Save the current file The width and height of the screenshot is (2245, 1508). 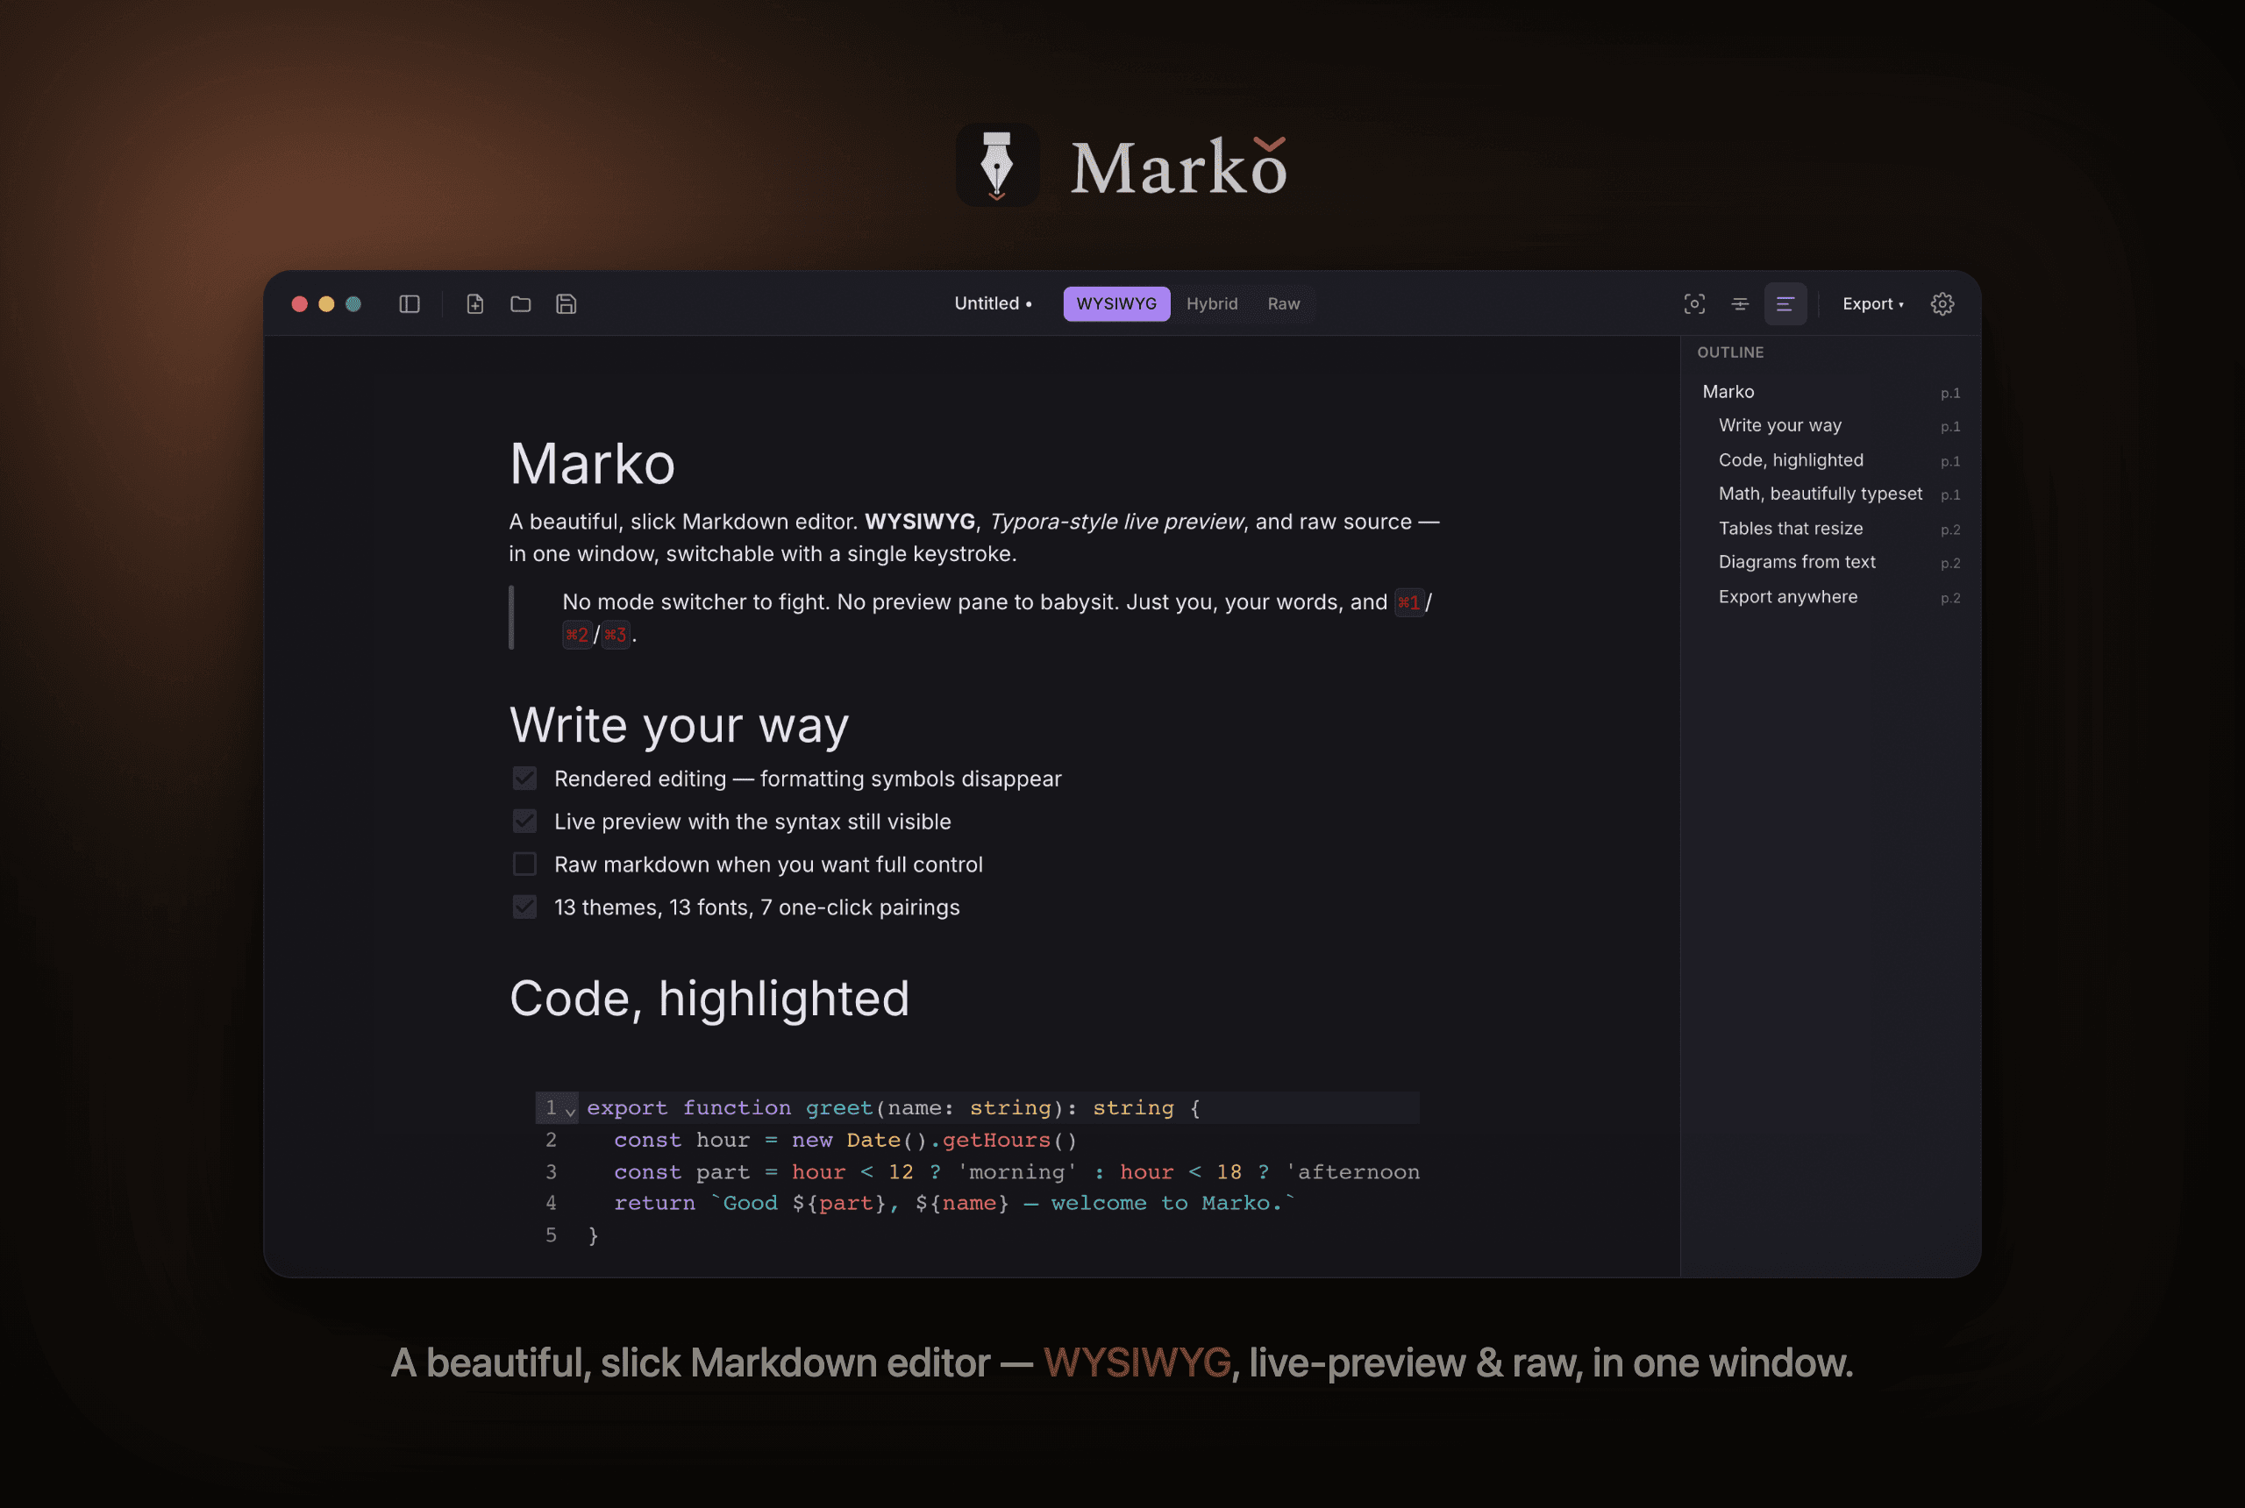tap(567, 304)
